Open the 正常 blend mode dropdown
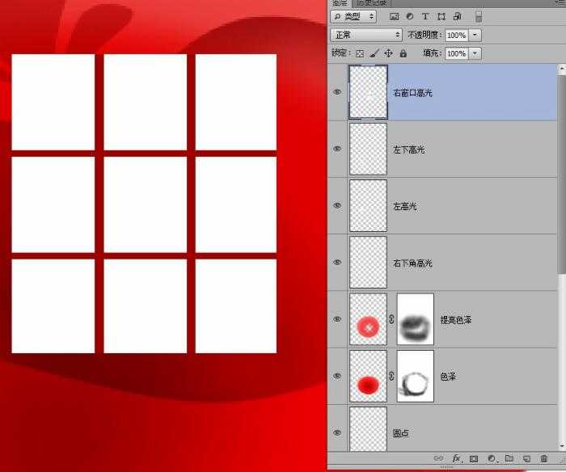 coord(366,35)
